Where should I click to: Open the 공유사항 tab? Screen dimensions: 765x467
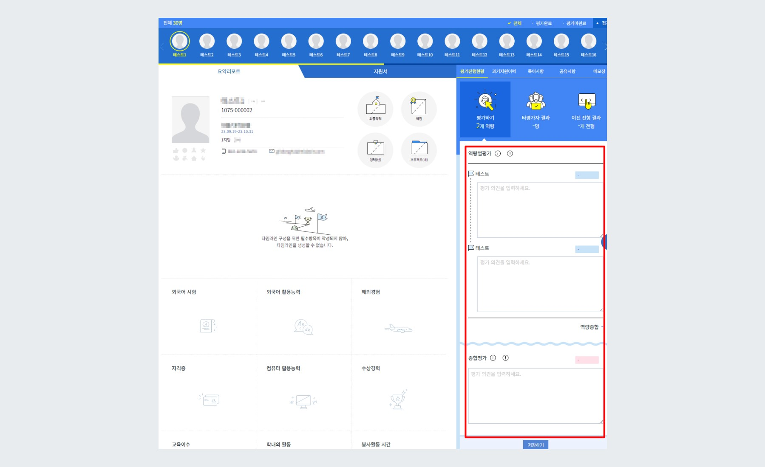(x=567, y=71)
